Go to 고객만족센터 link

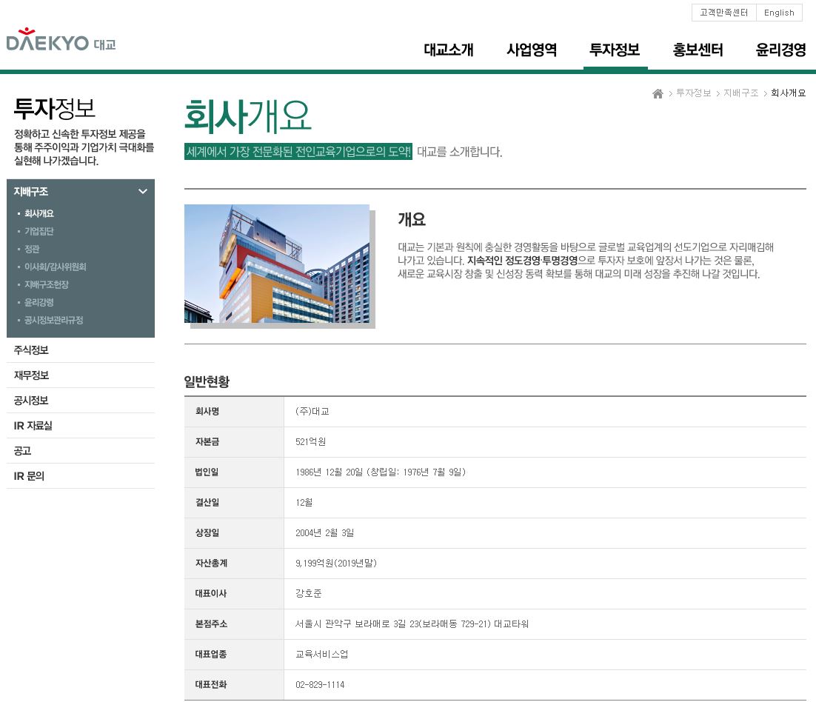pos(723,13)
